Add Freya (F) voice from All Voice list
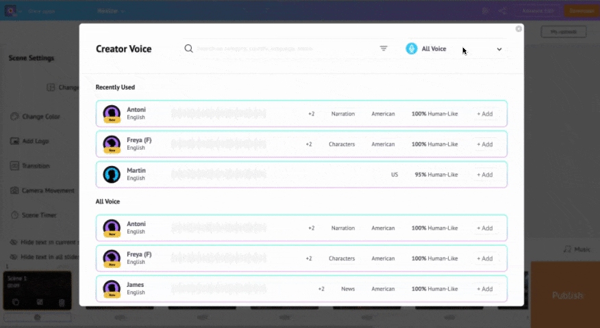 tap(484, 258)
